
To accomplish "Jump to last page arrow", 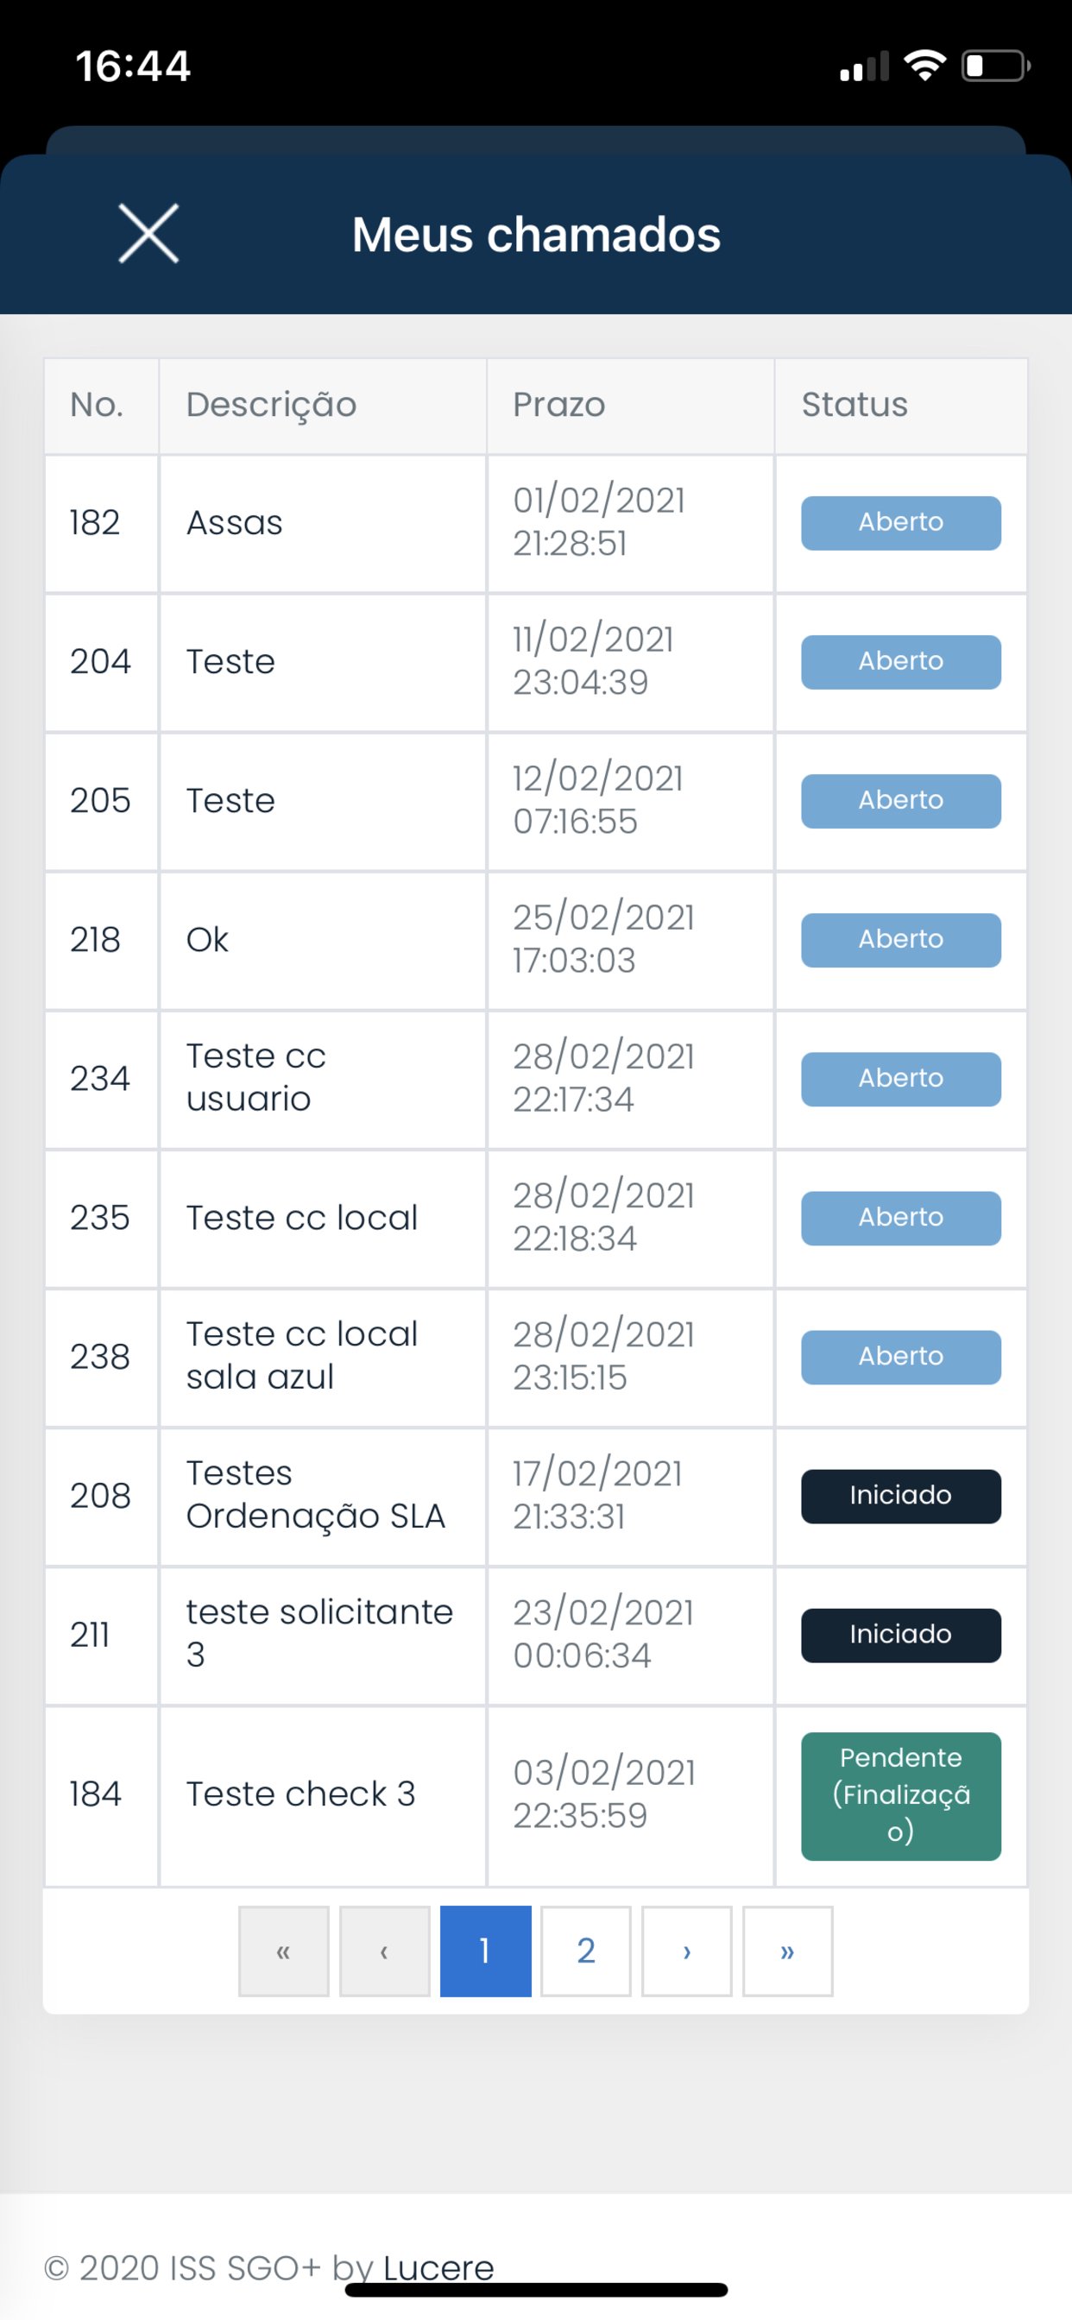I will pyautogui.click(x=787, y=1951).
